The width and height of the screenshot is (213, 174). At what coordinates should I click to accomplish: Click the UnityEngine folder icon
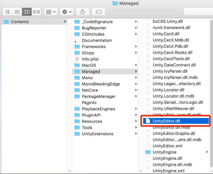(x=148, y=152)
